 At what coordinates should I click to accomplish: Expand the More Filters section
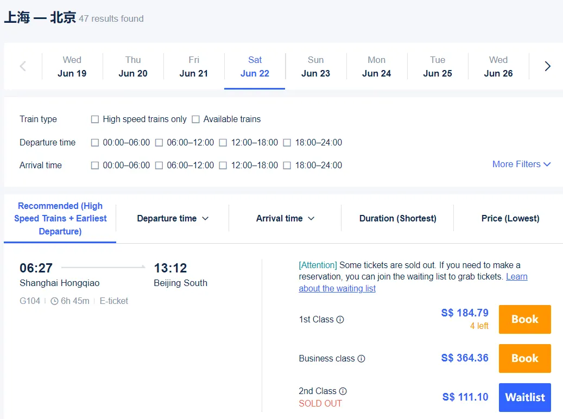click(520, 164)
